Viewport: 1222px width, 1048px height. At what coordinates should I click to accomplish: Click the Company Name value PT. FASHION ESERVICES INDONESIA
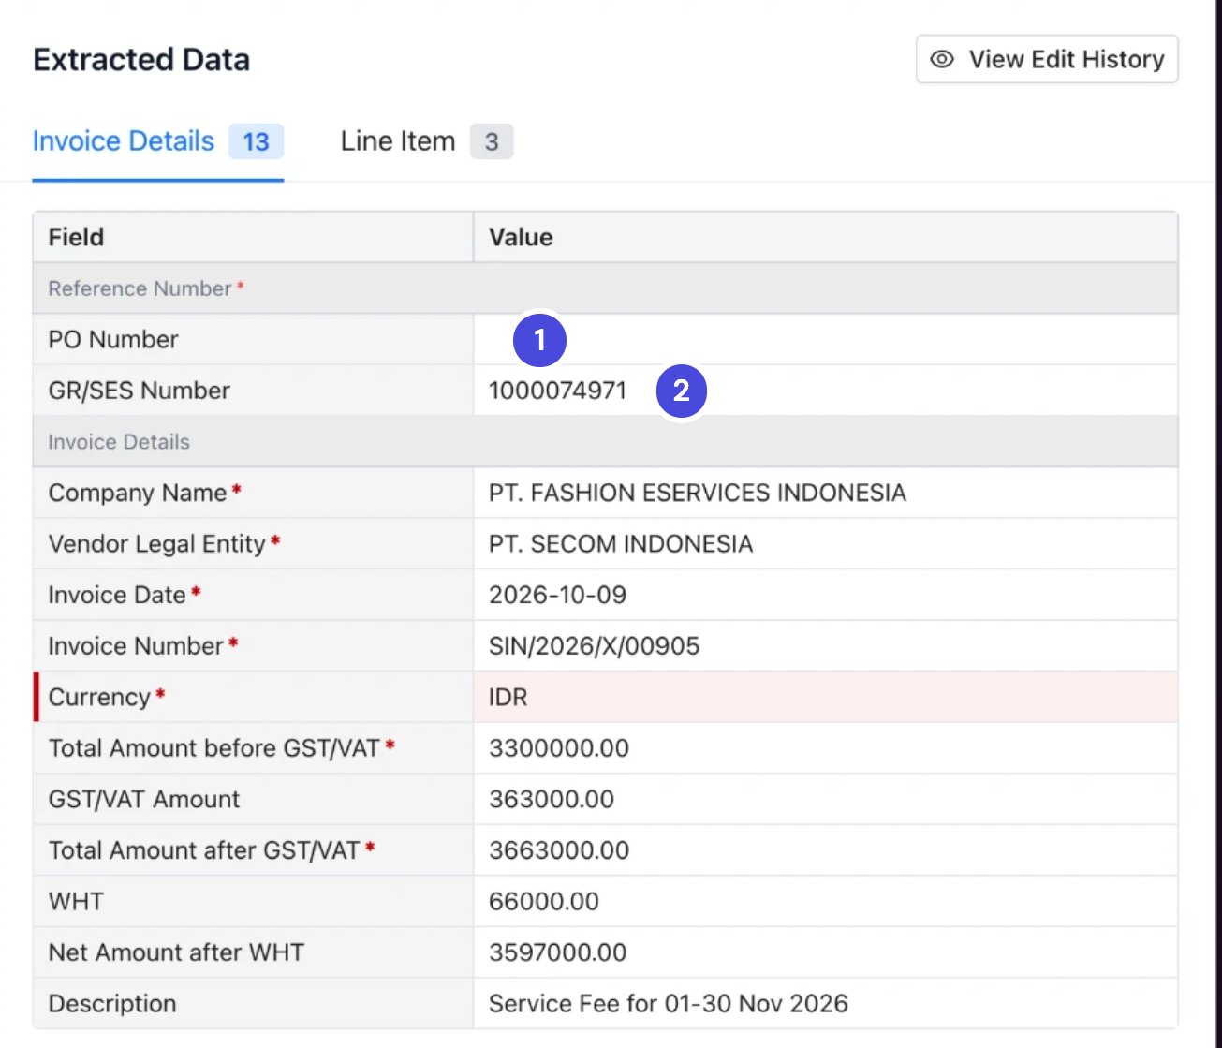(698, 493)
